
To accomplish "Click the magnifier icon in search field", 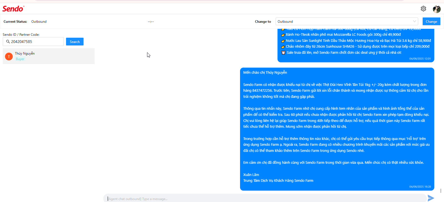I will pyautogui.click(x=8, y=42).
